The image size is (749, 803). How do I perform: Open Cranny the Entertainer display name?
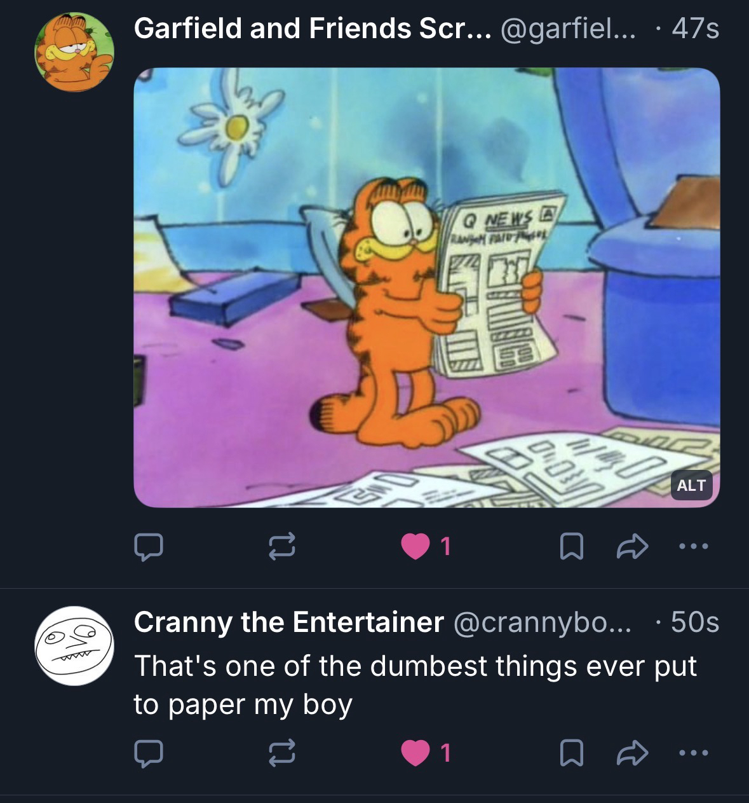point(288,622)
